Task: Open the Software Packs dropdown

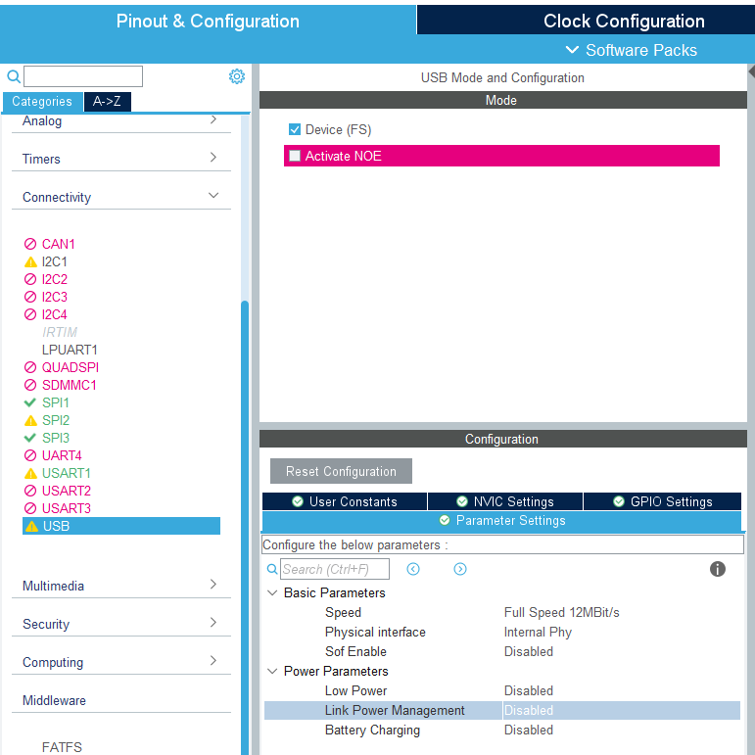Action: (x=632, y=50)
